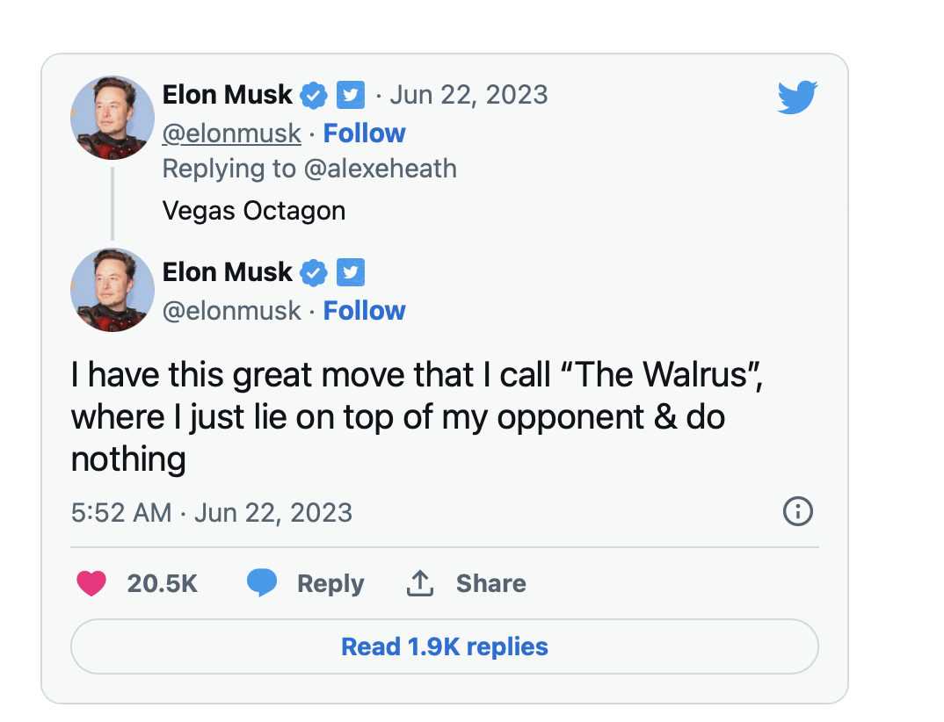Click the pink heart like icon
The height and width of the screenshot is (722, 944).
tap(91, 583)
